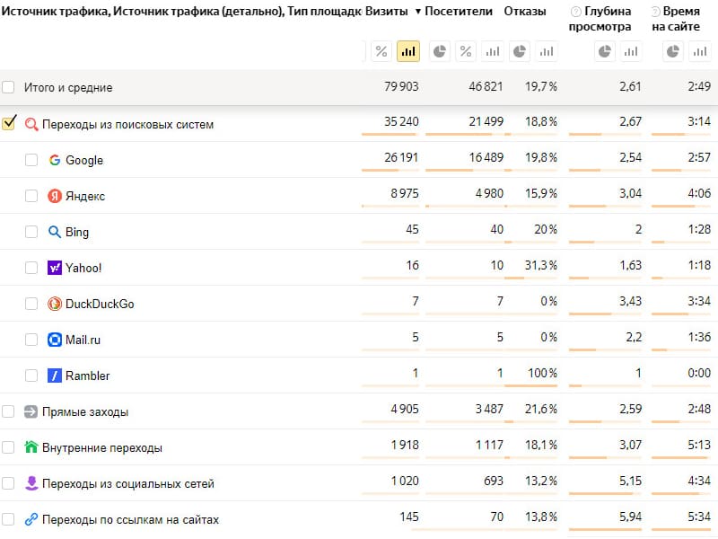This screenshot has height=539, width=718.
Task: Expand the Прямые заходы row
Action: [85, 411]
